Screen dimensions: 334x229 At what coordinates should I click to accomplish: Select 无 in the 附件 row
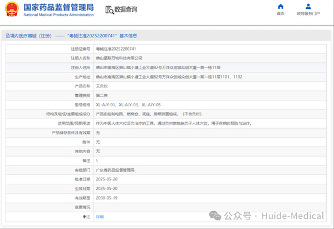98,142
